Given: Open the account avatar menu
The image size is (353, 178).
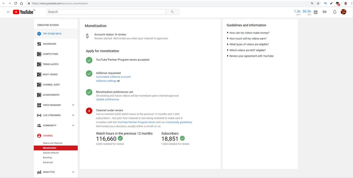Looking at the screenshot, I should point(344,12).
